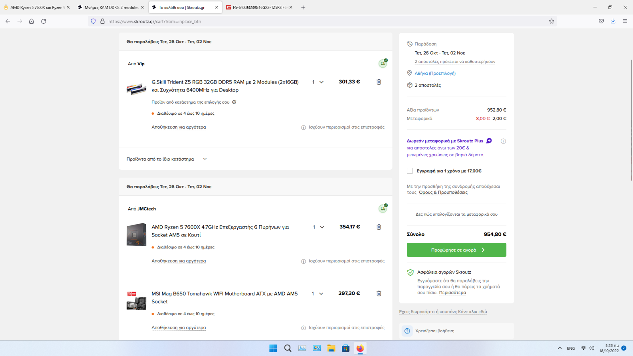Open File Explorer from the taskbar
This screenshot has height=356, width=633.
tap(331, 348)
